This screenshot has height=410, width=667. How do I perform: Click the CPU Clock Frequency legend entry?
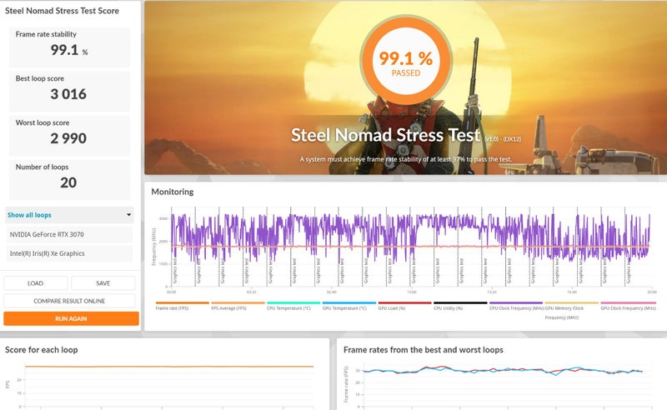514,308
